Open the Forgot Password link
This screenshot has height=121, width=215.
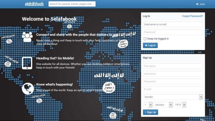(x=193, y=16)
